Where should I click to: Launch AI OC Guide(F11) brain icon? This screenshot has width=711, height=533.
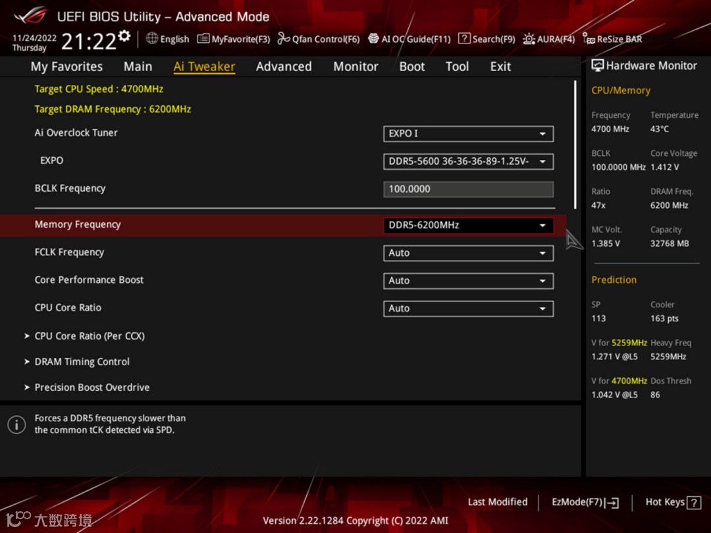(373, 39)
